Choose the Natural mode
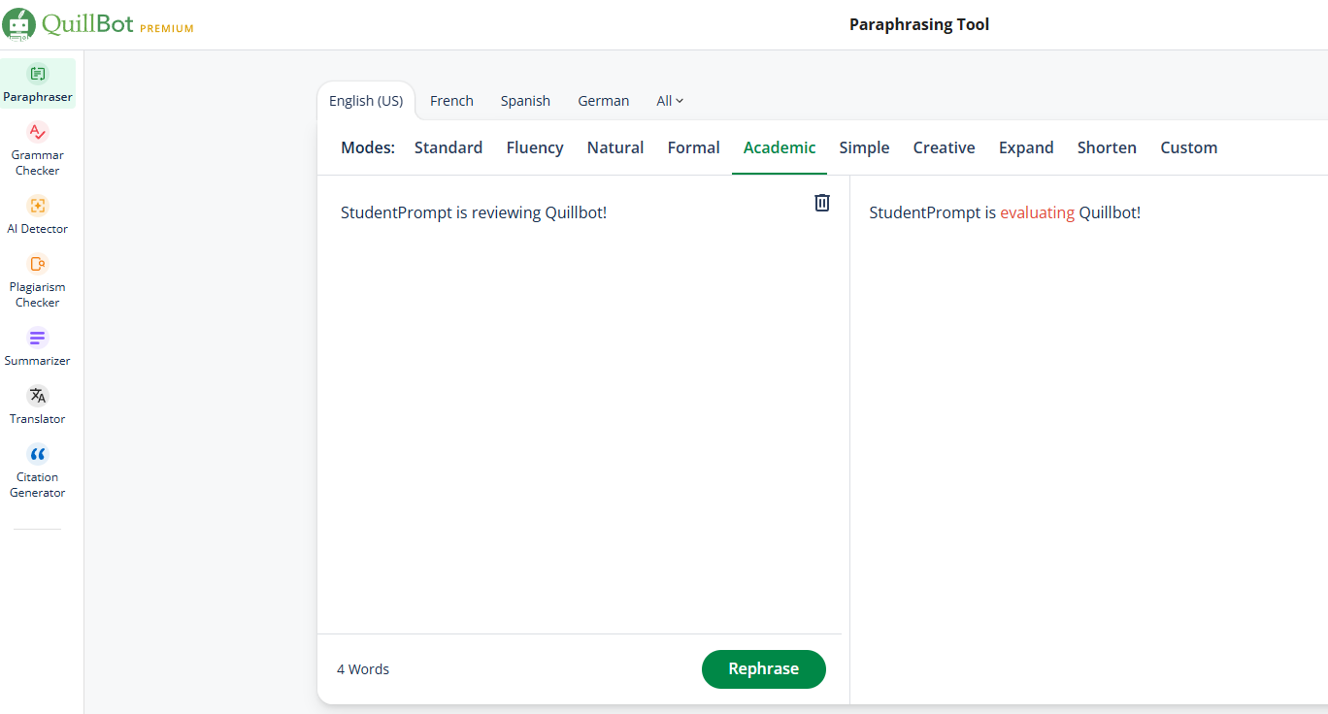 (x=615, y=147)
